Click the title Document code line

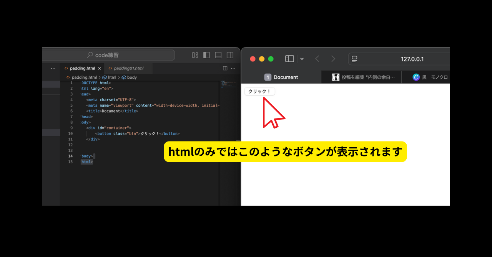112,111
